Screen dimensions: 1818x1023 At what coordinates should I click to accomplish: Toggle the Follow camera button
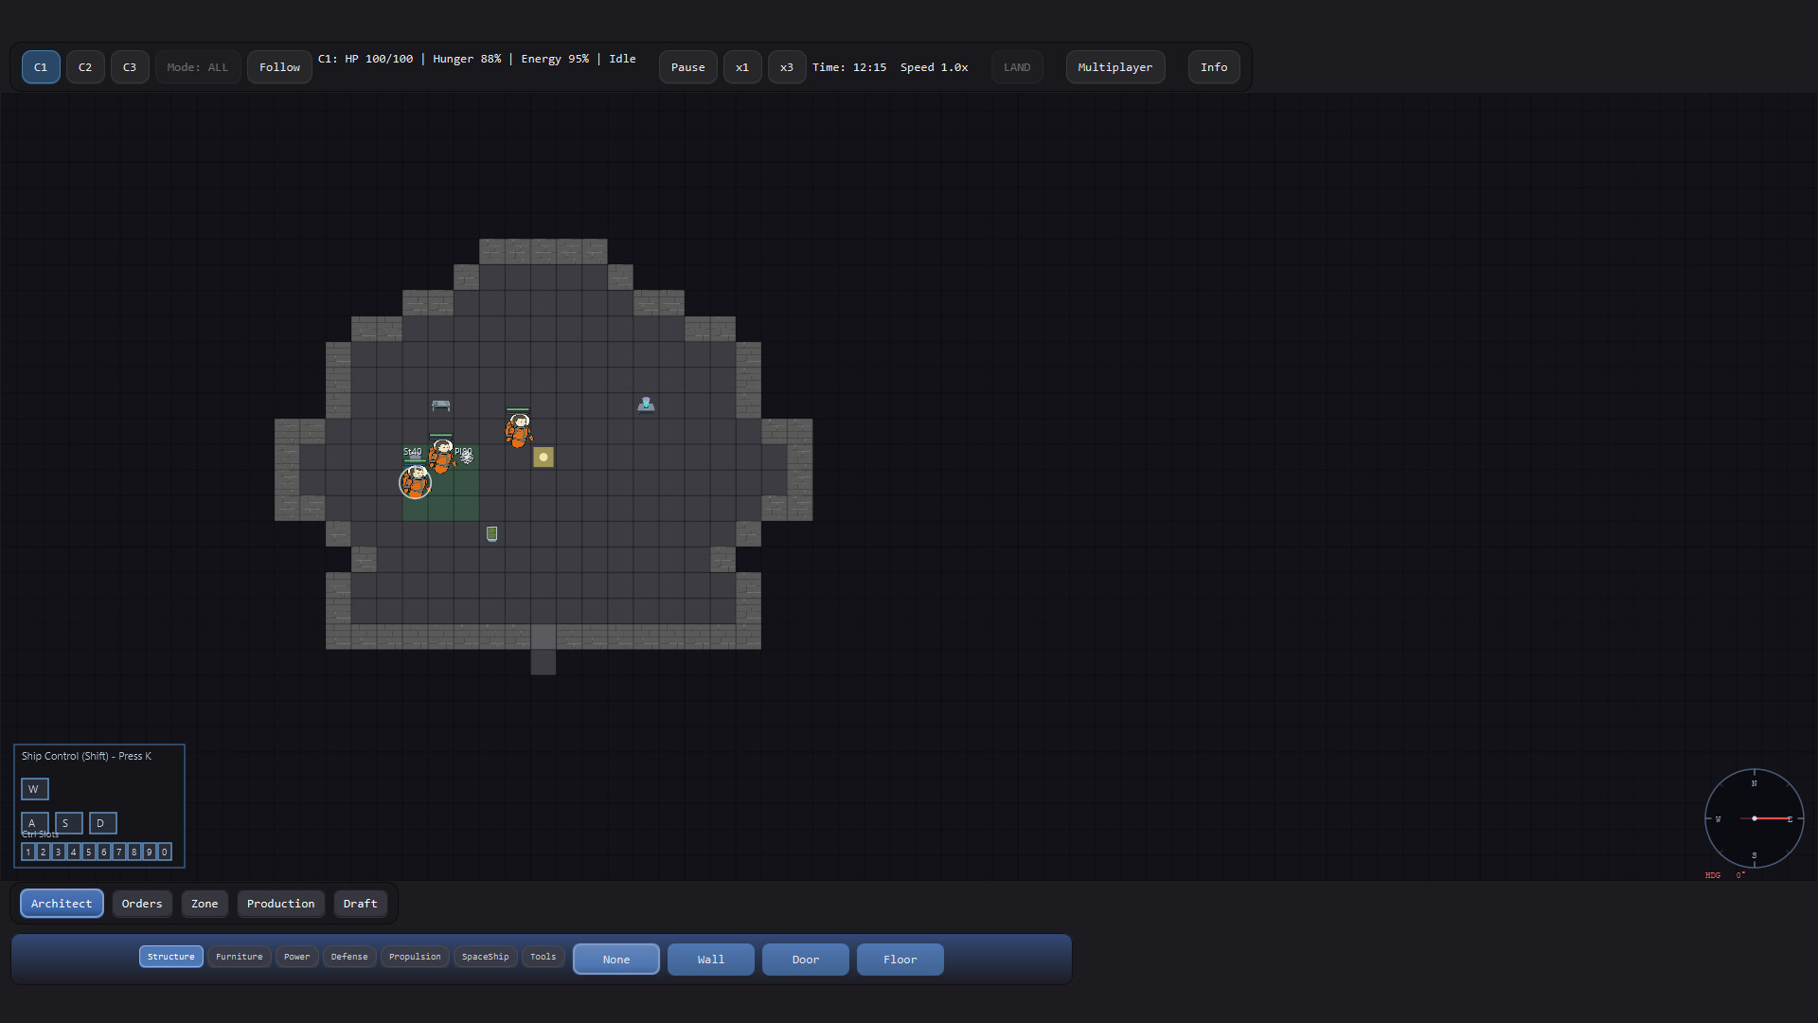point(279,67)
